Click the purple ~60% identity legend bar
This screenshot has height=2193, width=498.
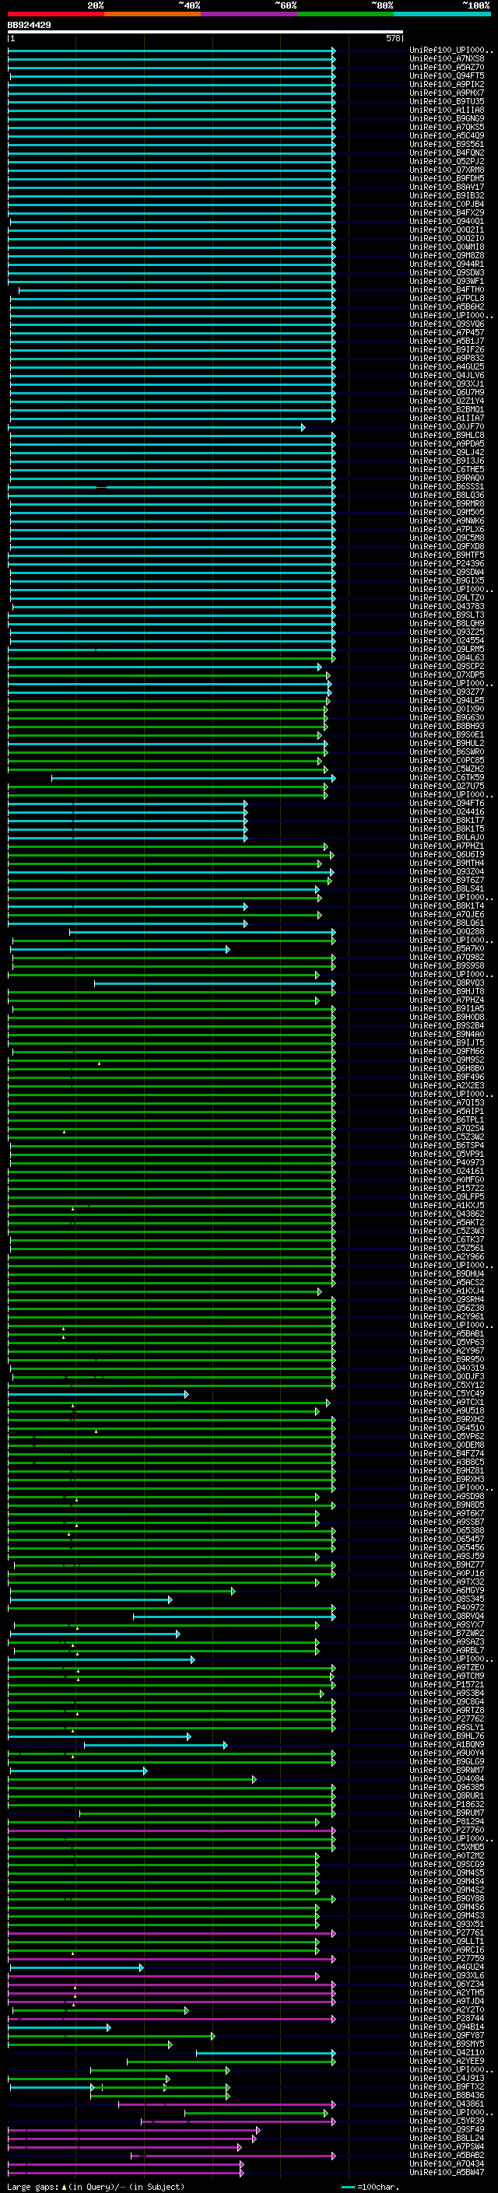[250, 14]
